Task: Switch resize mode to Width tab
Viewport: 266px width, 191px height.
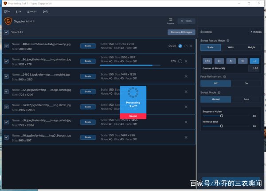Action: [x=231, y=47]
